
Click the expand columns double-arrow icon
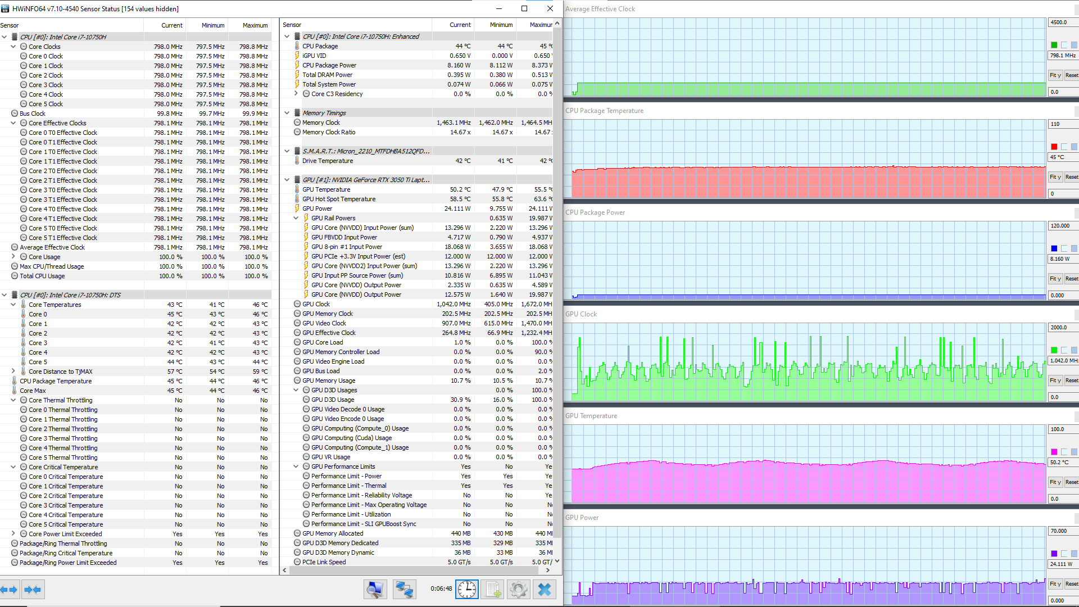tap(9, 590)
